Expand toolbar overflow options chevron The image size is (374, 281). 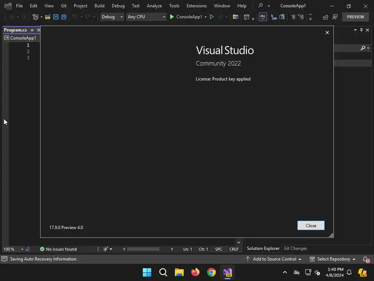coord(310,17)
